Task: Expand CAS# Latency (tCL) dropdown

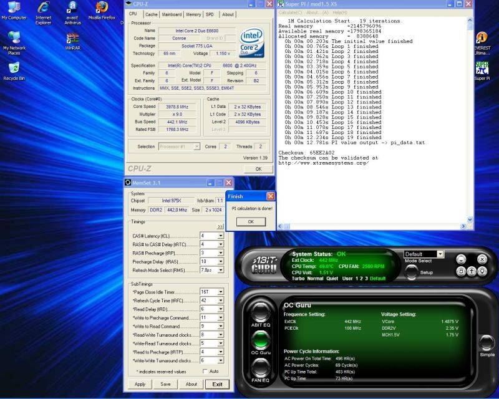Action: pos(220,236)
